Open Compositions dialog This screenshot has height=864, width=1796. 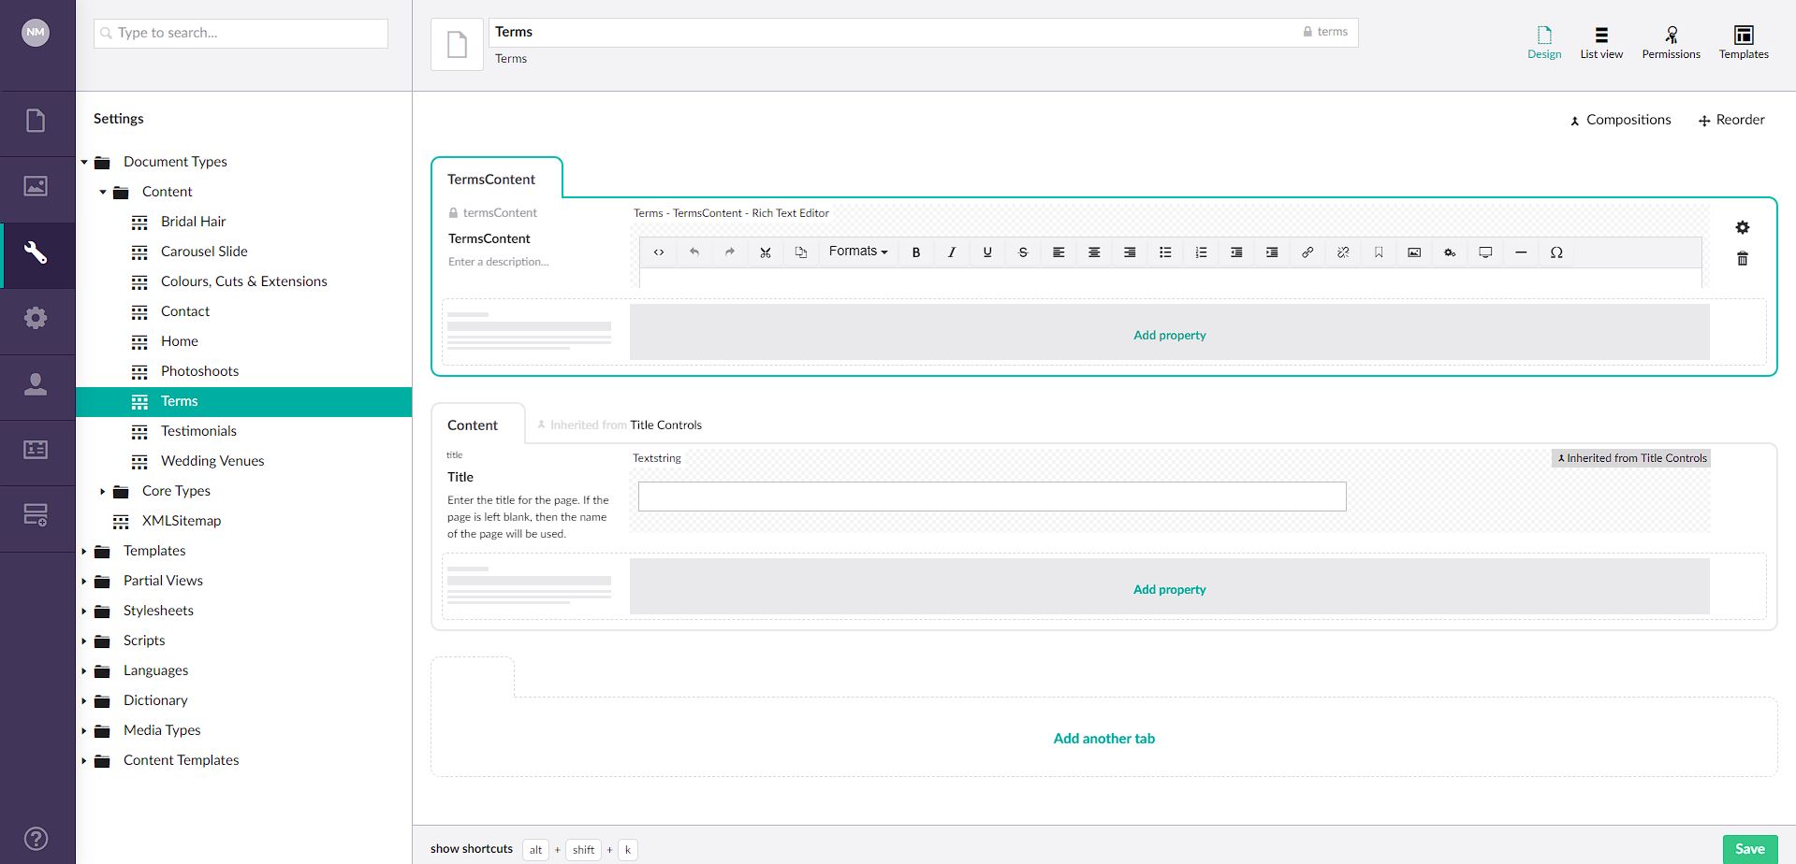(1620, 120)
